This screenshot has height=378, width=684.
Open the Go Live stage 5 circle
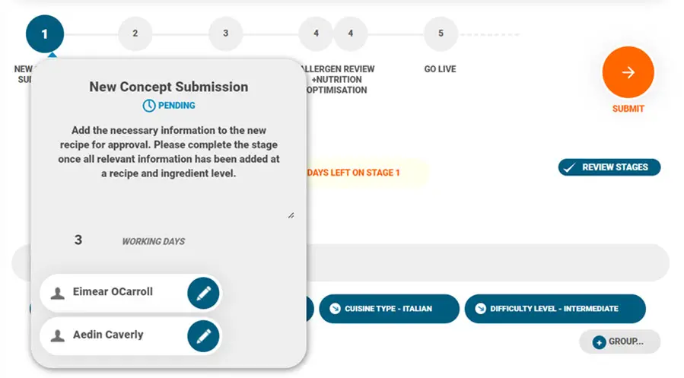pyautogui.click(x=441, y=34)
